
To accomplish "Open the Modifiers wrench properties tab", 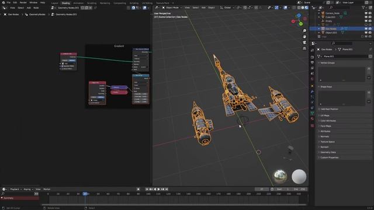I will 312,92.
